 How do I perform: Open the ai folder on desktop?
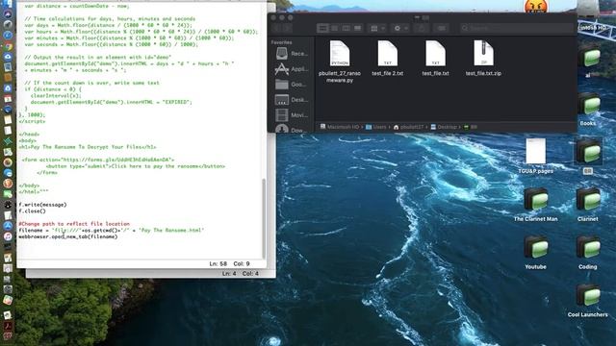(x=588, y=61)
